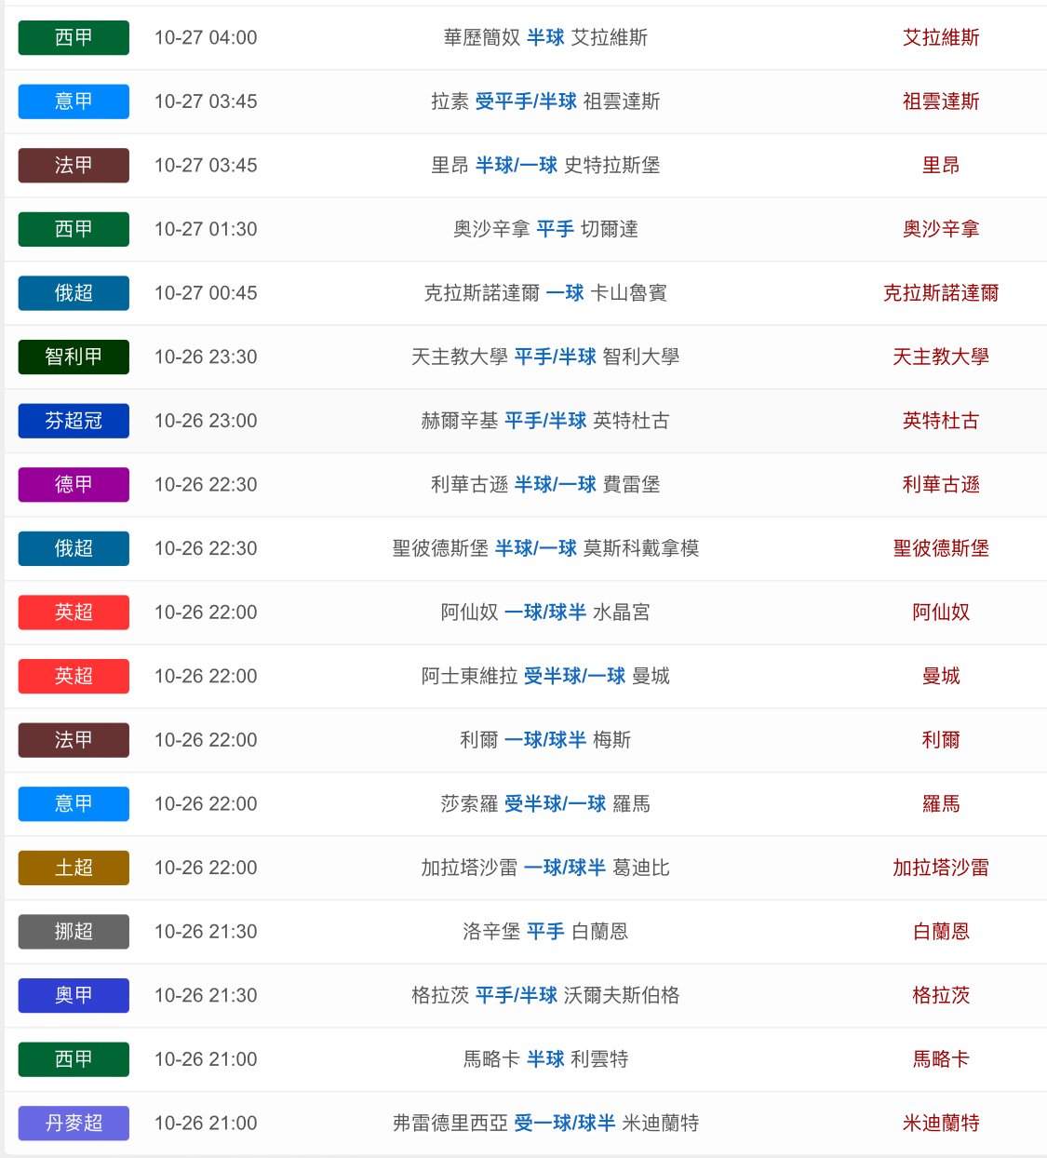Open the red 羅馬 pick
The height and width of the screenshot is (1158, 1047).
pos(940,803)
